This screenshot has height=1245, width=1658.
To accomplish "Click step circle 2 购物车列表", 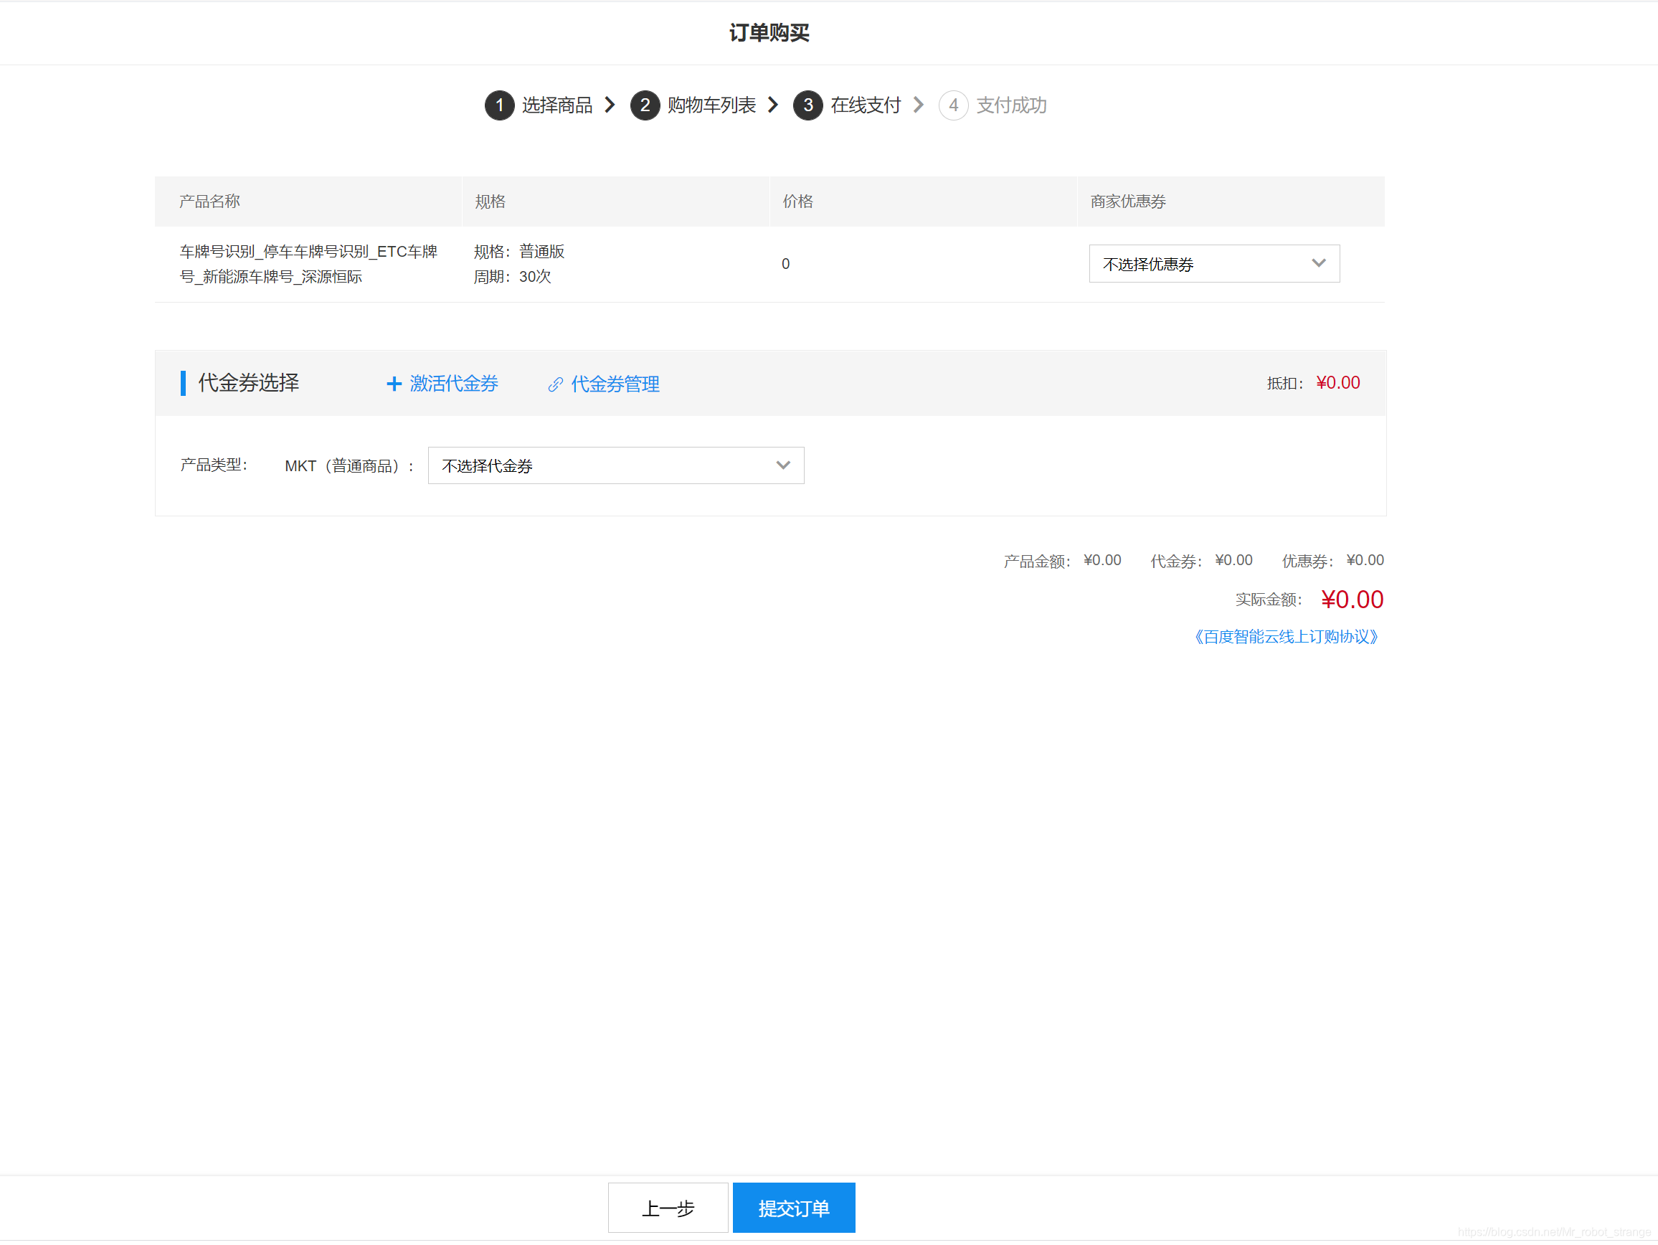I will point(645,105).
